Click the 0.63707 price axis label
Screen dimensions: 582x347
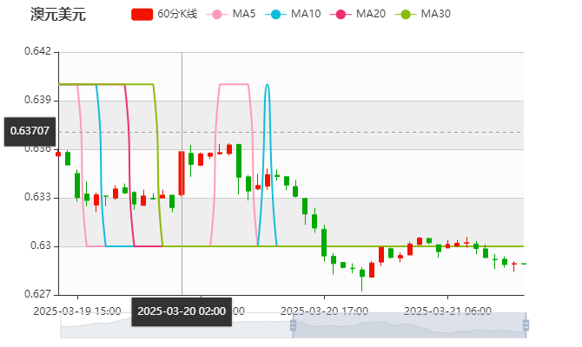pos(30,131)
